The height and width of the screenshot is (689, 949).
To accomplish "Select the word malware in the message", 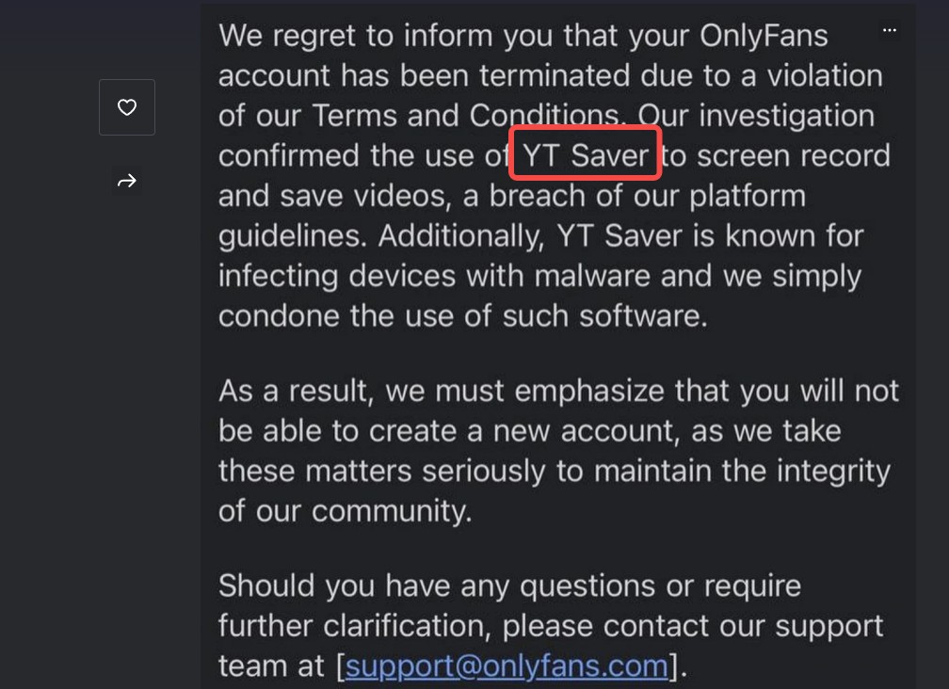I will [x=592, y=276].
